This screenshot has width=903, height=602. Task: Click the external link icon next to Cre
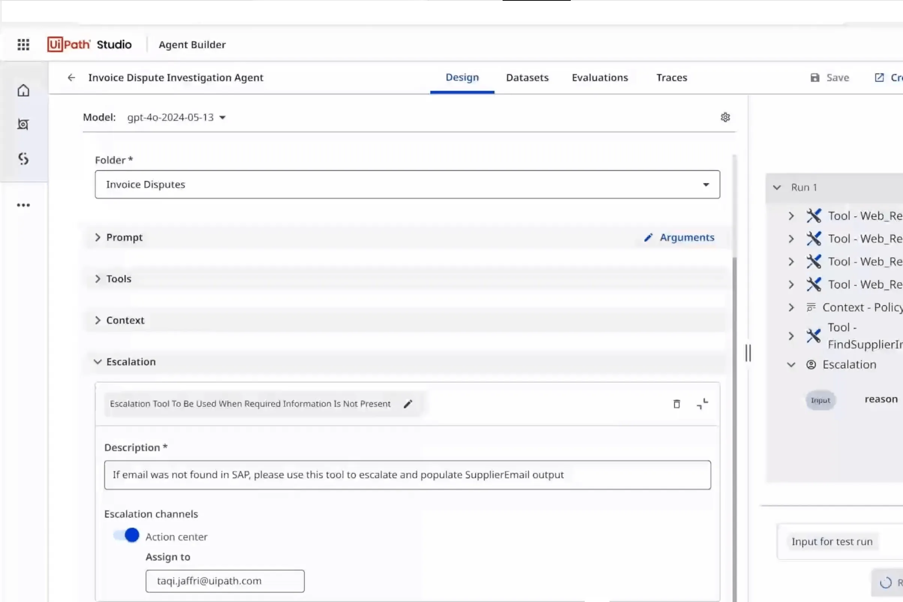[879, 78]
